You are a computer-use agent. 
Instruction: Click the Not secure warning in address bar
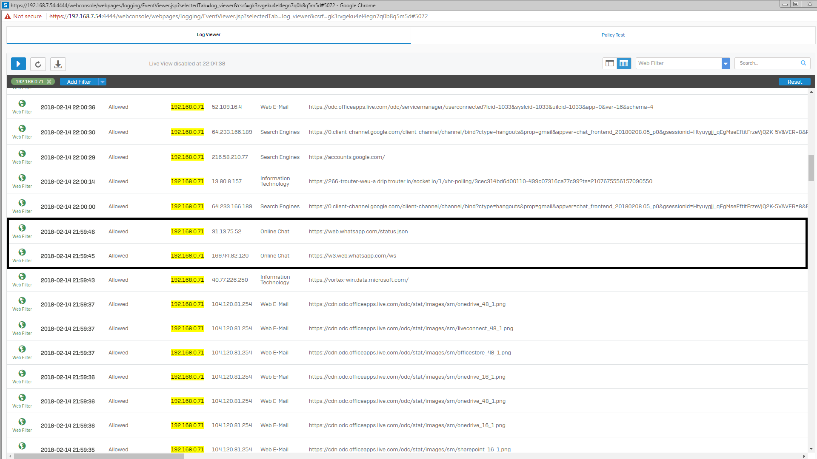(23, 16)
